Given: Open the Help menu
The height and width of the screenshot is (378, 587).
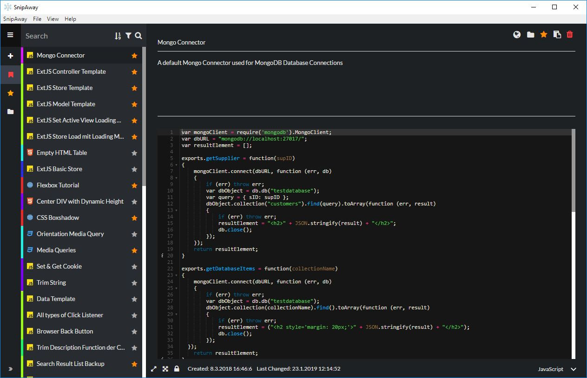Looking at the screenshot, I should point(70,19).
